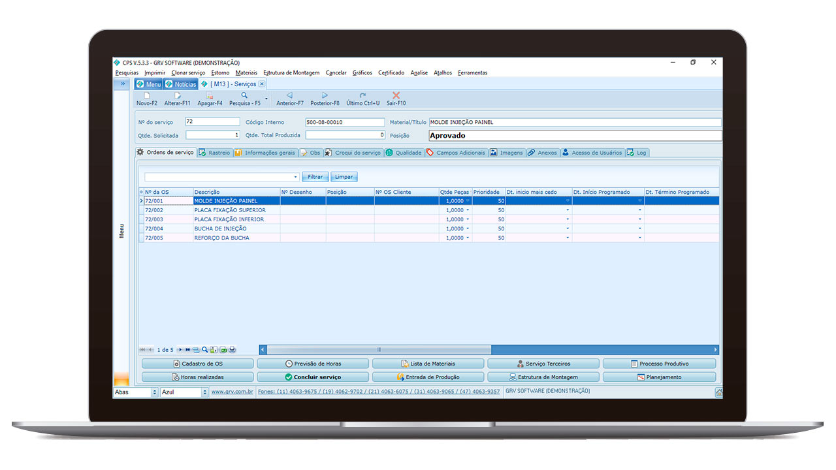Open the Clonar serviço menu
This screenshot has width=836, height=470.
pos(188,72)
